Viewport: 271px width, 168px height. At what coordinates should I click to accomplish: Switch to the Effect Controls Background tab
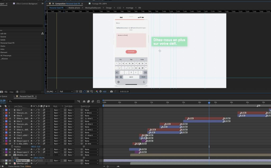point(26,4)
